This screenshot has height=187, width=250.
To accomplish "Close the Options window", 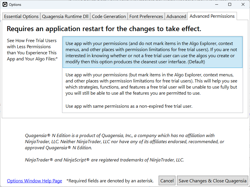I will 243,4.
